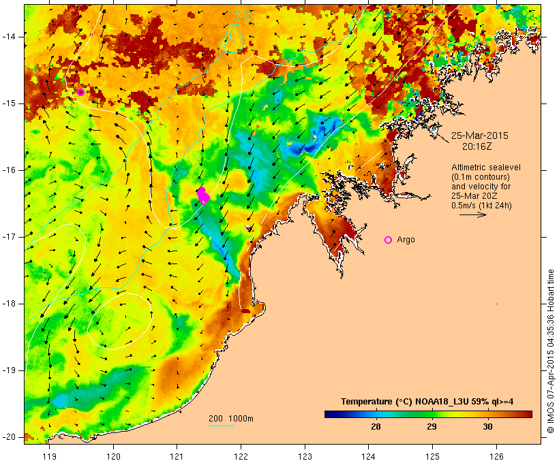Click the '0.5m/s (1kt 24h)' text
The width and height of the screenshot is (559, 463).
coord(481,206)
